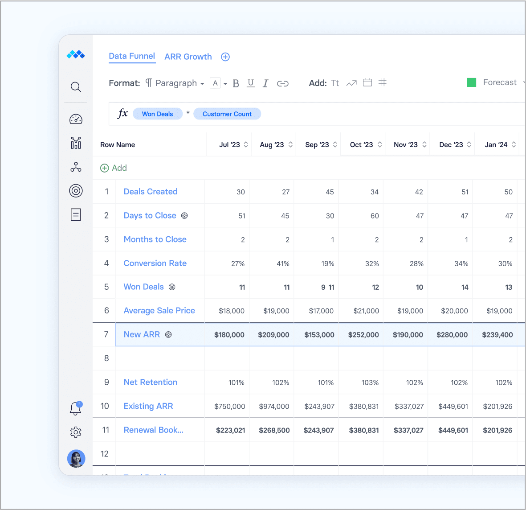Open the Net Retention row link

pyautogui.click(x=151, y=382)
